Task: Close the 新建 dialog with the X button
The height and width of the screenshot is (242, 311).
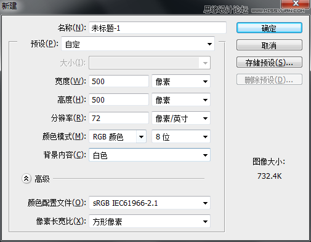Action: (296, 4)
